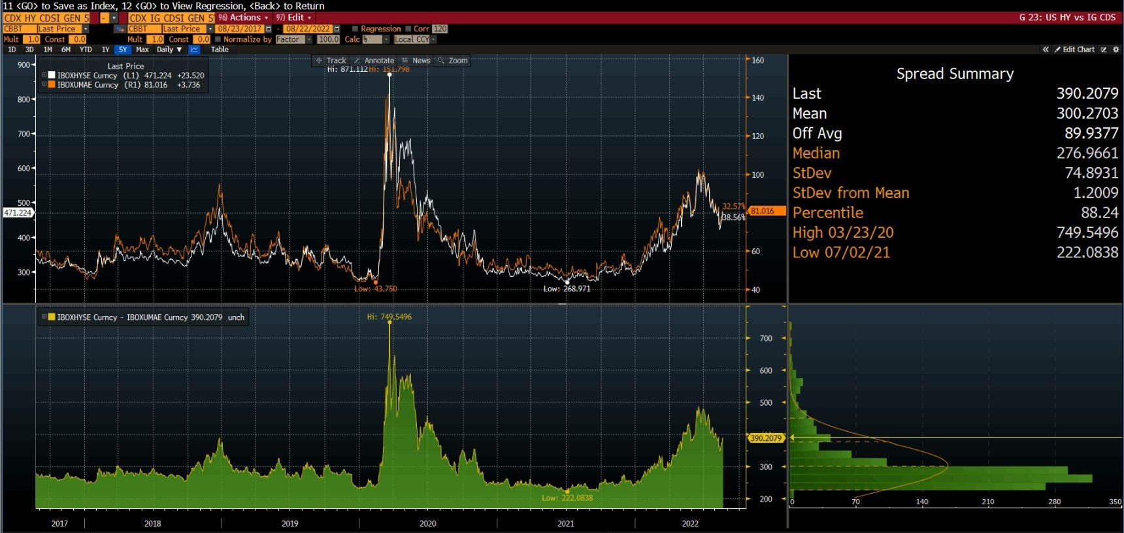Select the Annotate pencil tool
This screenshot has height=533, width=1124.
374,60
